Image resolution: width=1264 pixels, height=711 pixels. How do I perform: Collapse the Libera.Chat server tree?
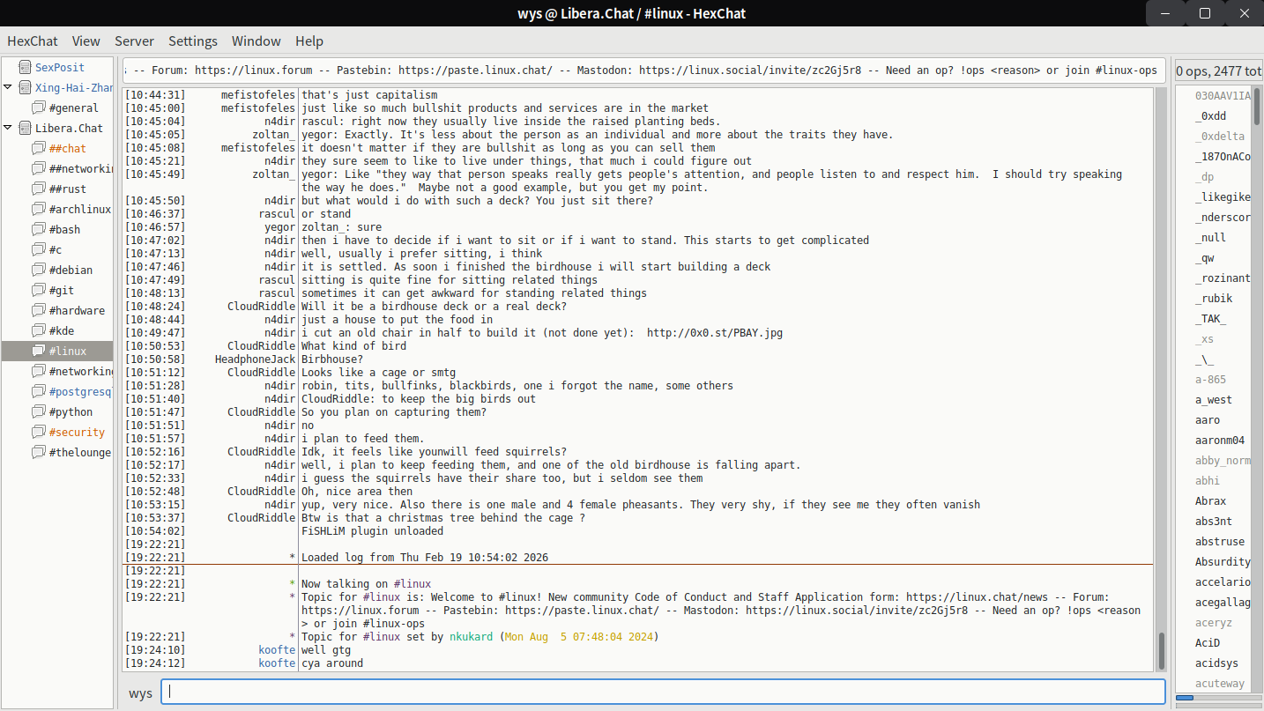click(x=8, y=128)
